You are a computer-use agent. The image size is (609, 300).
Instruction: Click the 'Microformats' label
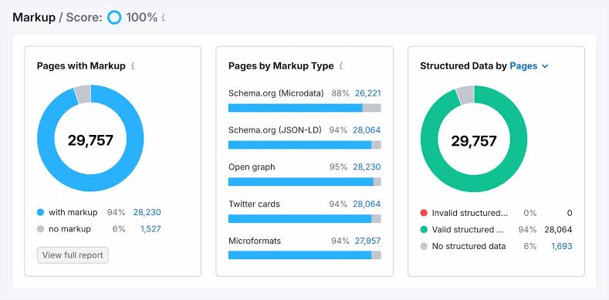pos(255,241)
